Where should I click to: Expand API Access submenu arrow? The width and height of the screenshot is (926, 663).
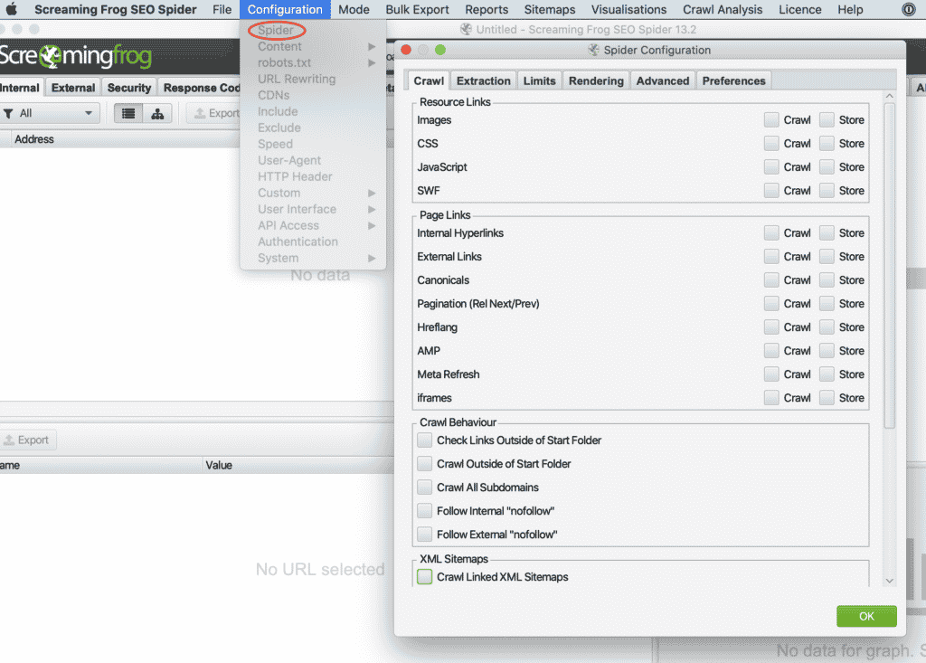pyautogui.click(x=372, y=226)
